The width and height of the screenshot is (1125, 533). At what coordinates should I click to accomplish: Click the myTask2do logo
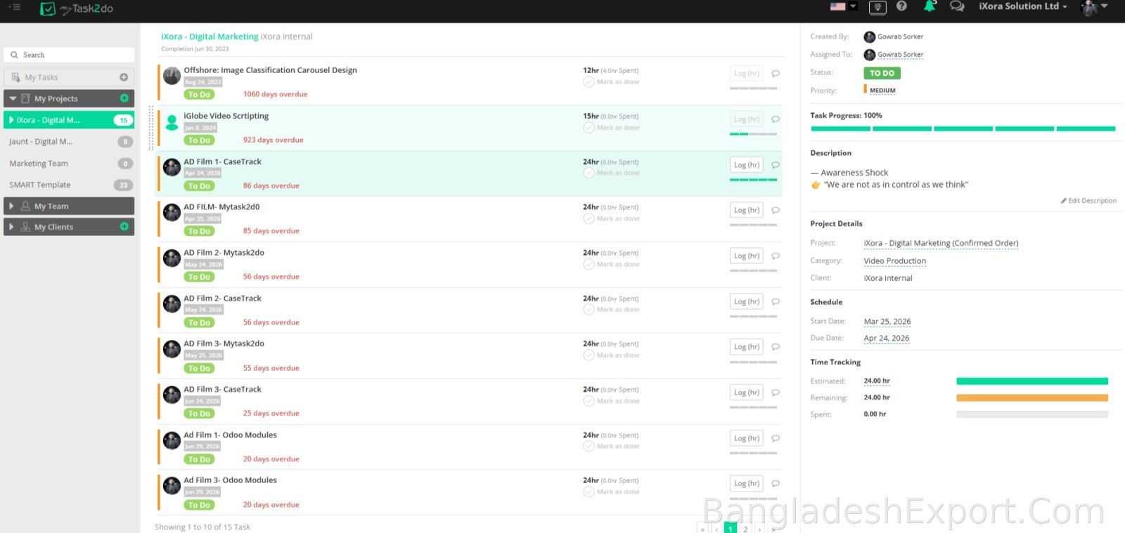coord(77,9)
